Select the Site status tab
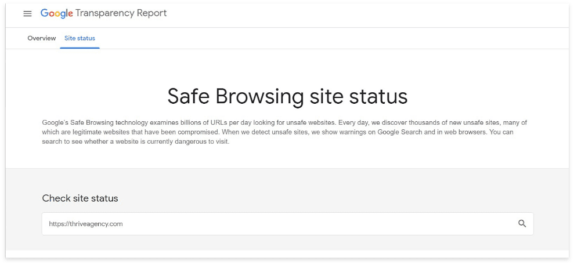 click(x=80, y=38)
